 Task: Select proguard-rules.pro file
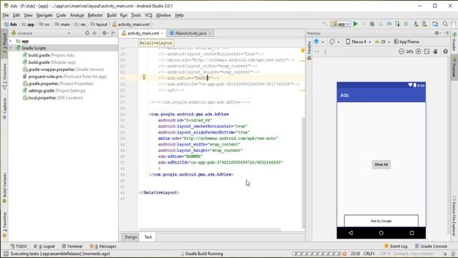pos(64,77)
